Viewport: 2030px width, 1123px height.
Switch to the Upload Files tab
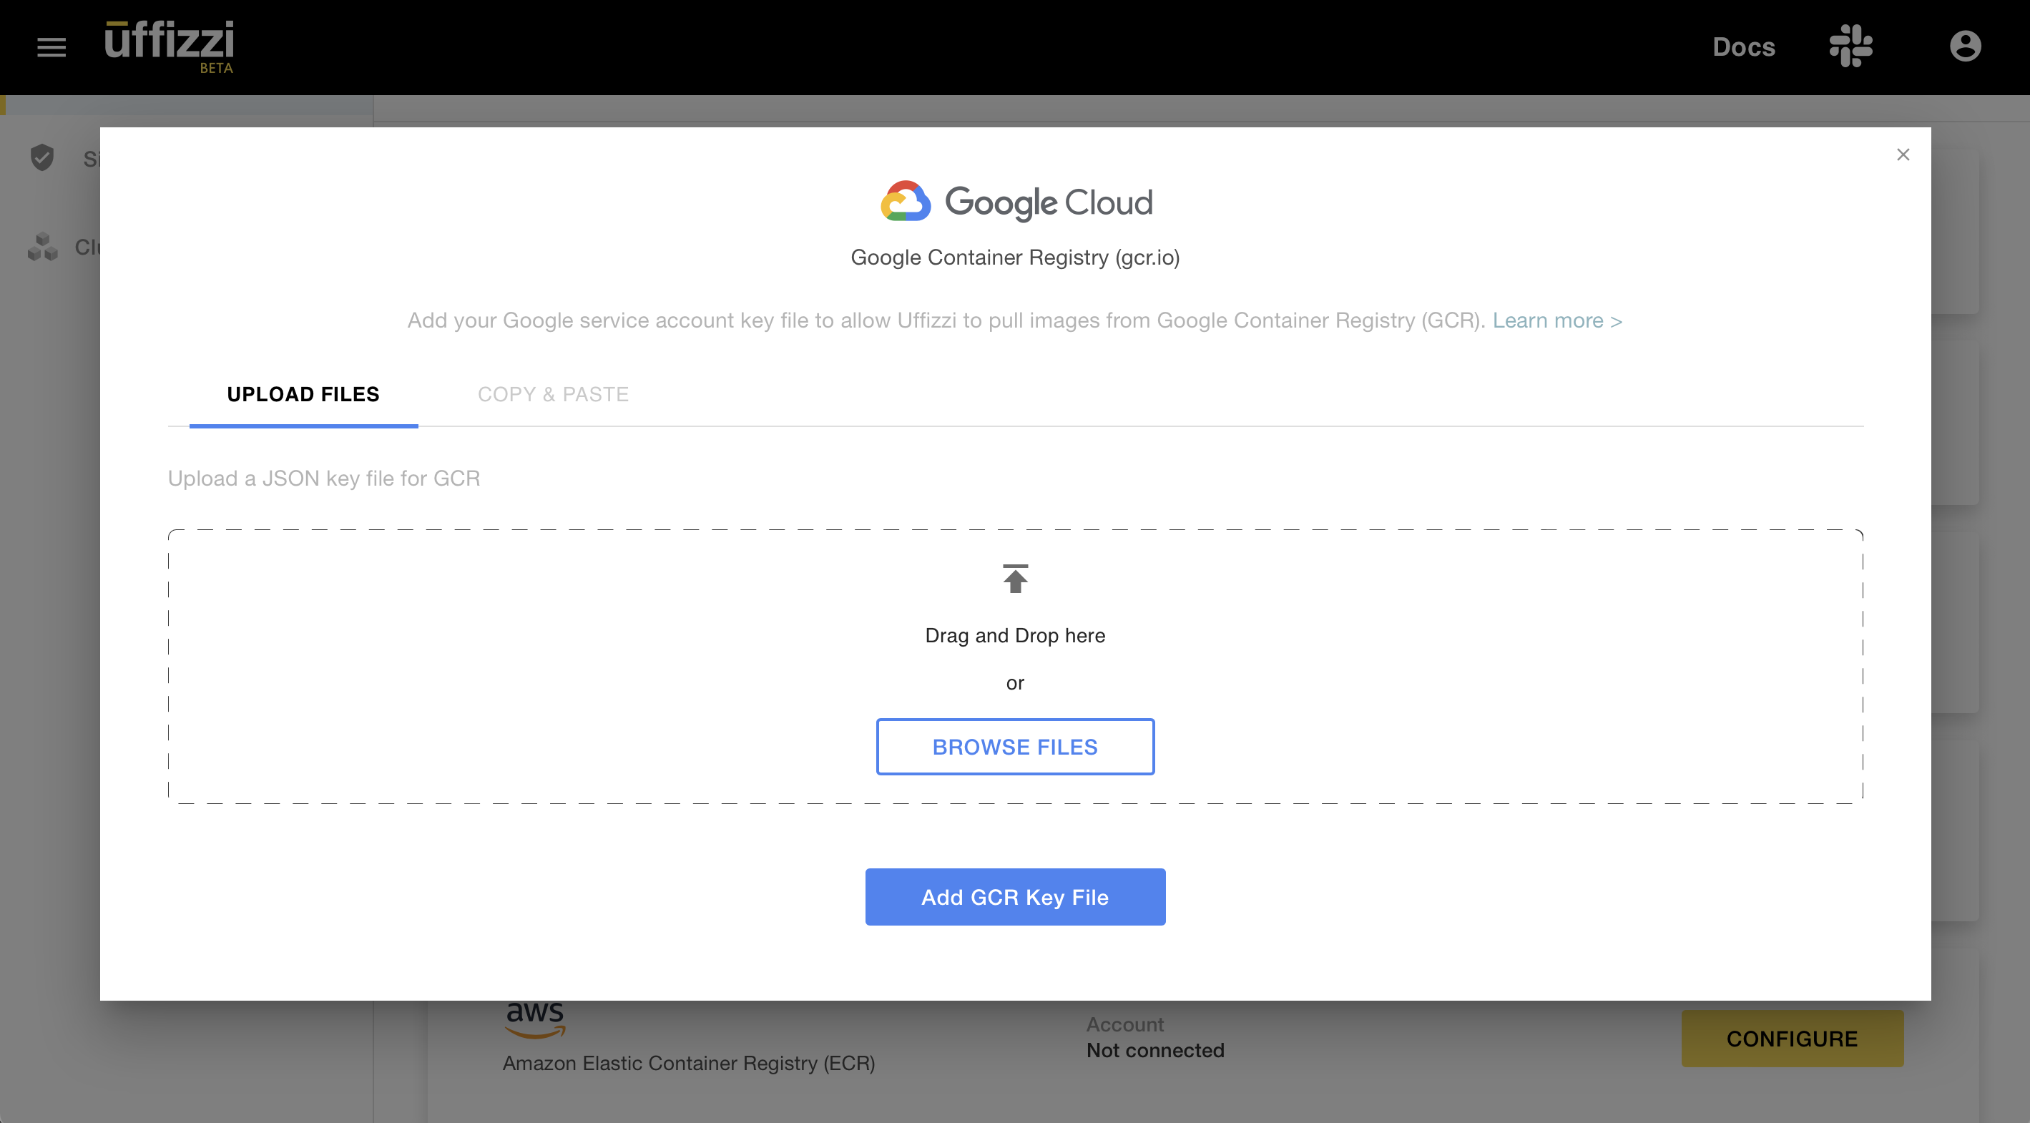tap(303, 394)
